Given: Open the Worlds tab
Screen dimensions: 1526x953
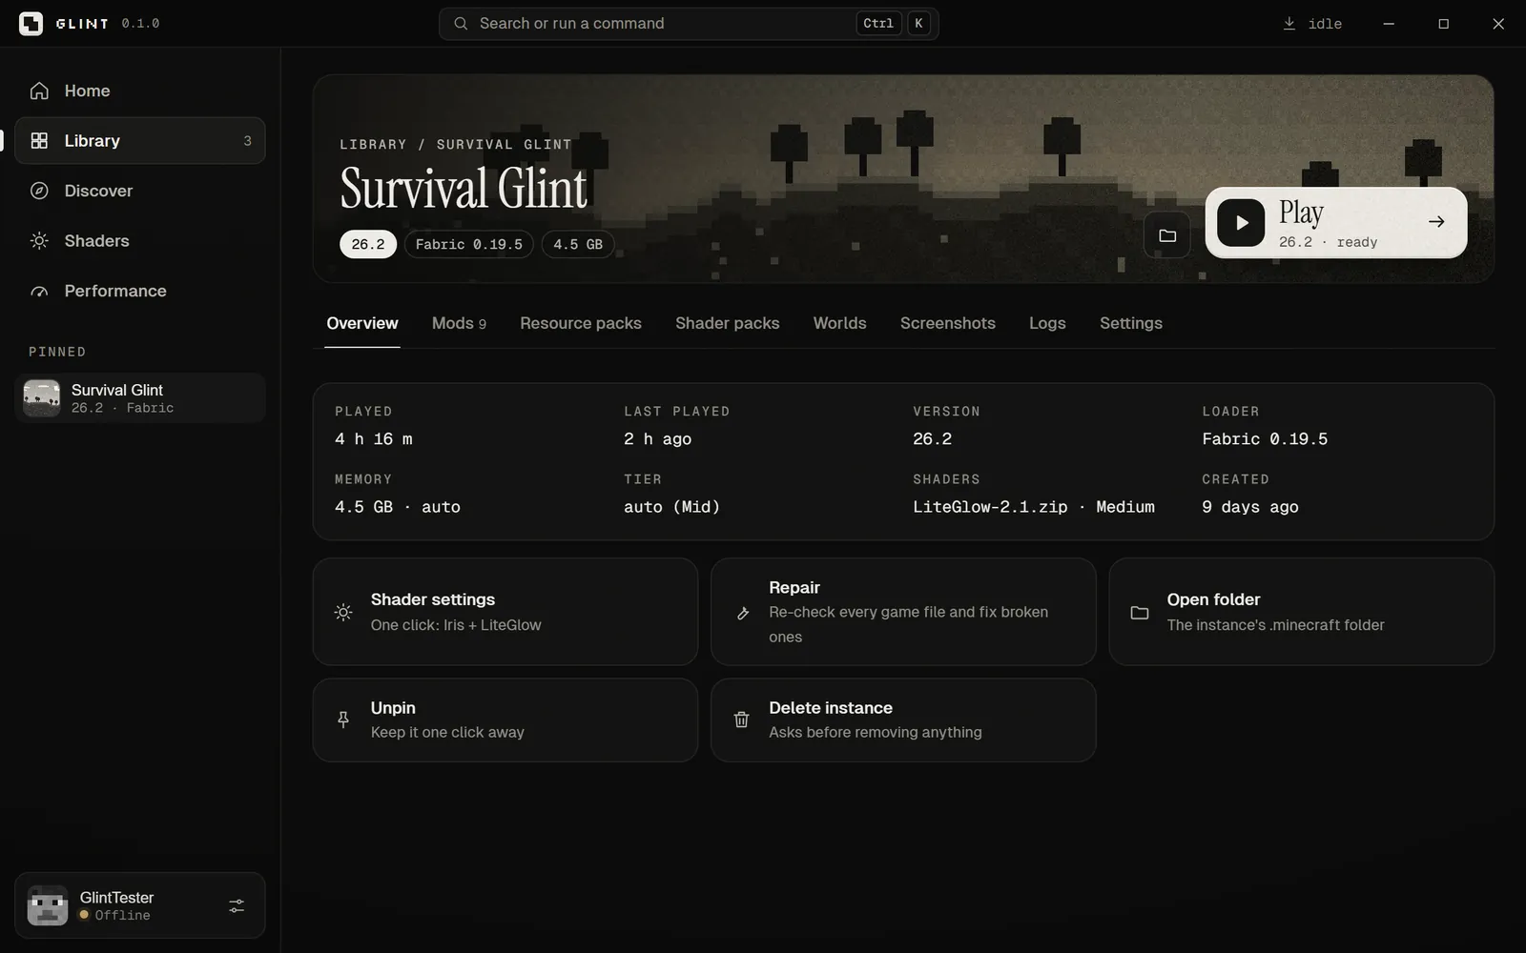Looking at the screenshot, I should point(840,323).
